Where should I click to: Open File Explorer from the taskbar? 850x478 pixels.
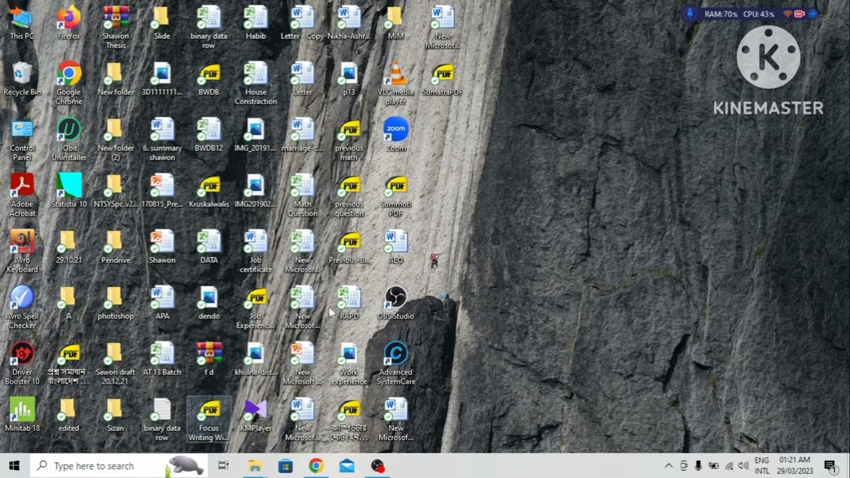[x=255, y=466]
